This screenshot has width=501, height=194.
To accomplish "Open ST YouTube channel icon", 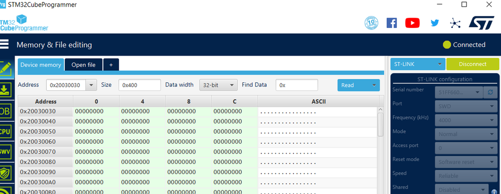I will click(413, 23).
